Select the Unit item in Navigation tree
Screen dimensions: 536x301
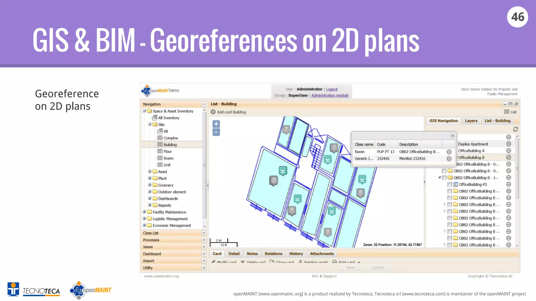[x=167, y=165]
